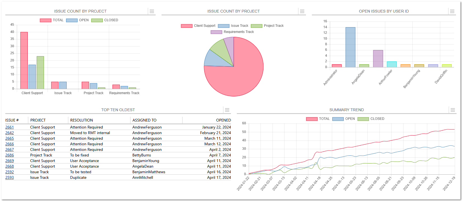This screenshot has height=202, width=463.
Task: Open the Top Ten Oldest menu icon
Action: pyautogui.click(x=227, y=110)
